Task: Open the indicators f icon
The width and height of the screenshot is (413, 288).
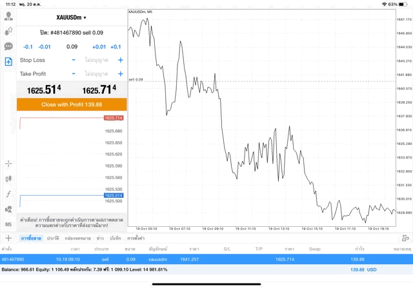Action: coord(8,194)
